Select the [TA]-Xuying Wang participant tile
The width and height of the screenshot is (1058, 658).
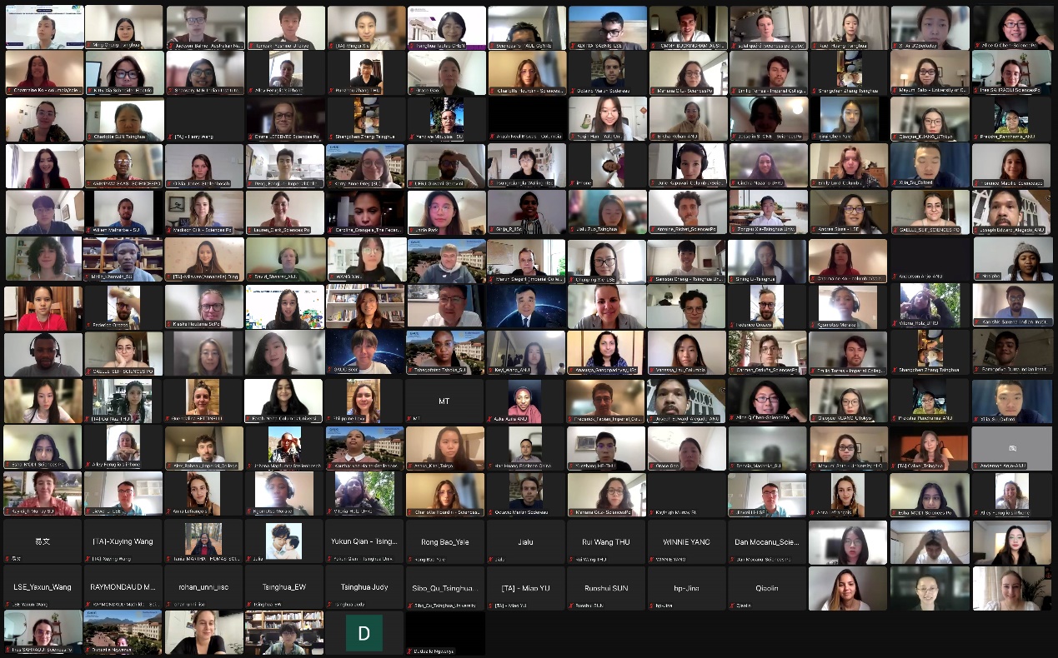(123, 541)
